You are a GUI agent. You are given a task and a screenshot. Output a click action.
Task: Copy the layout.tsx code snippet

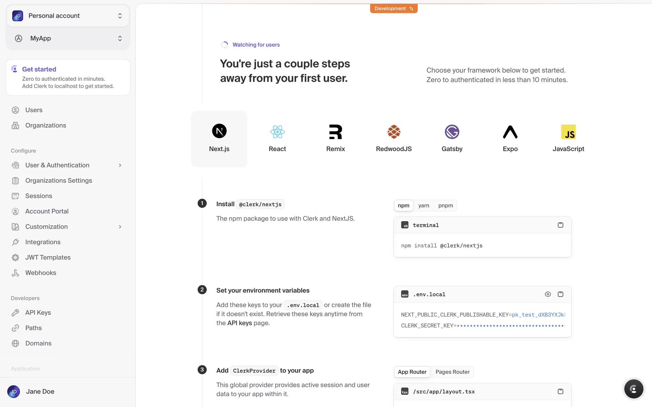point(560,391)
